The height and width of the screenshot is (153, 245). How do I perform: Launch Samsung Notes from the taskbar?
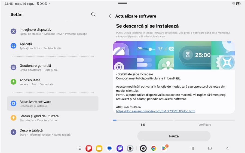point(89,148)
